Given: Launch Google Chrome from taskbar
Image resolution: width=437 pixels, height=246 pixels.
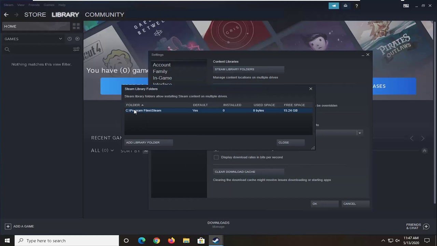Looking at the screenshot, I should 156,241.
